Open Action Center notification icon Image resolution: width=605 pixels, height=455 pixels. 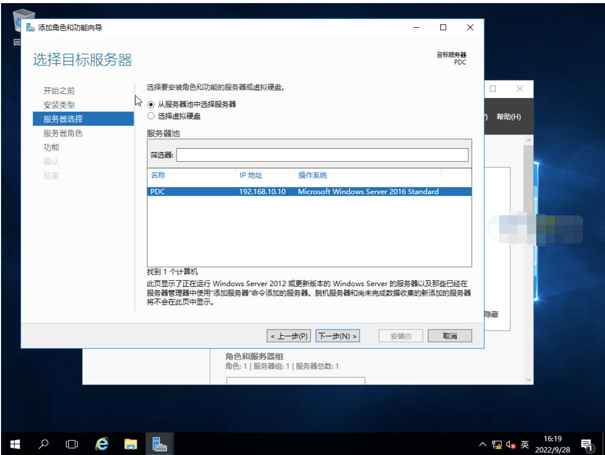(x=587, y=445)
